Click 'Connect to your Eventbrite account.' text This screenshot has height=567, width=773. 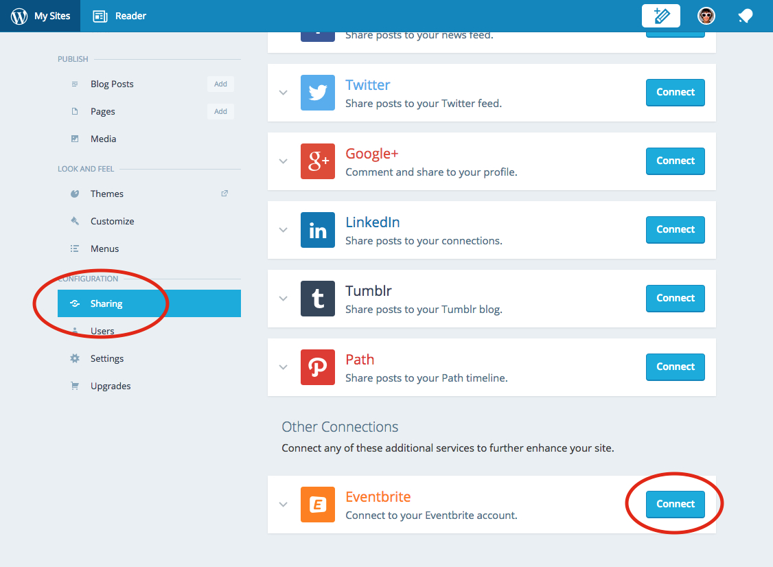point(431,516)
